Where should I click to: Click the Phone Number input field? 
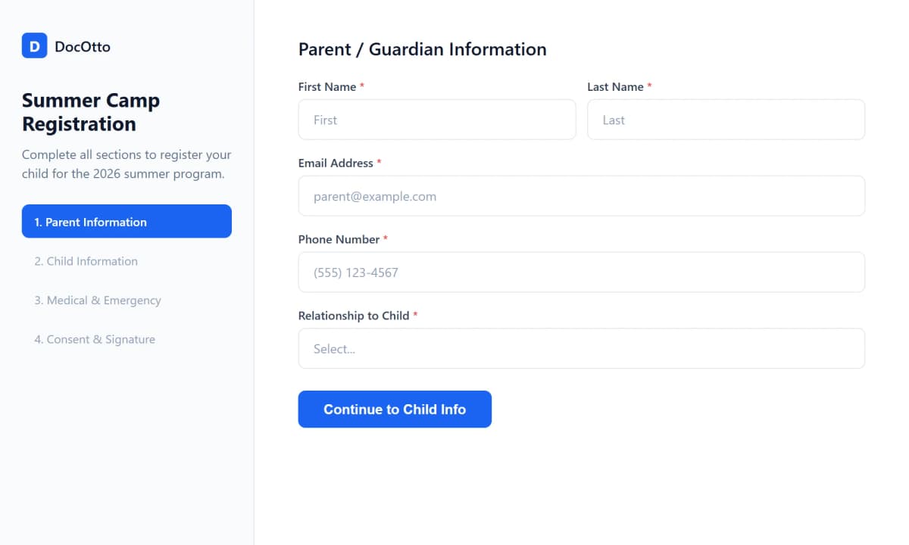[581, 272]
